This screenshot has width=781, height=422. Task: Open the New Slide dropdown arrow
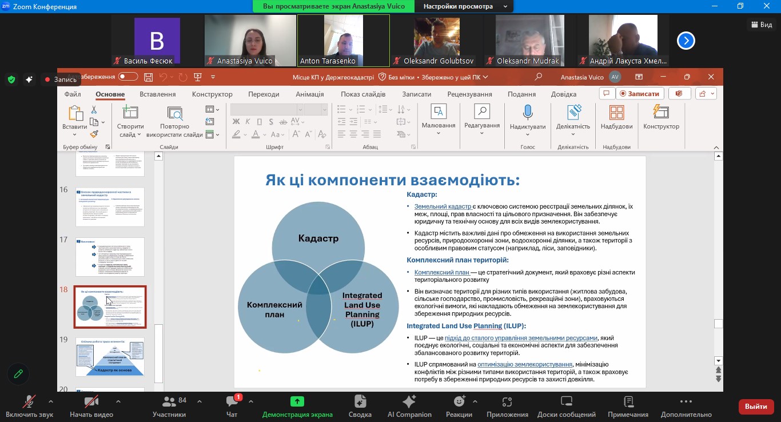click(x=139, y=135)
